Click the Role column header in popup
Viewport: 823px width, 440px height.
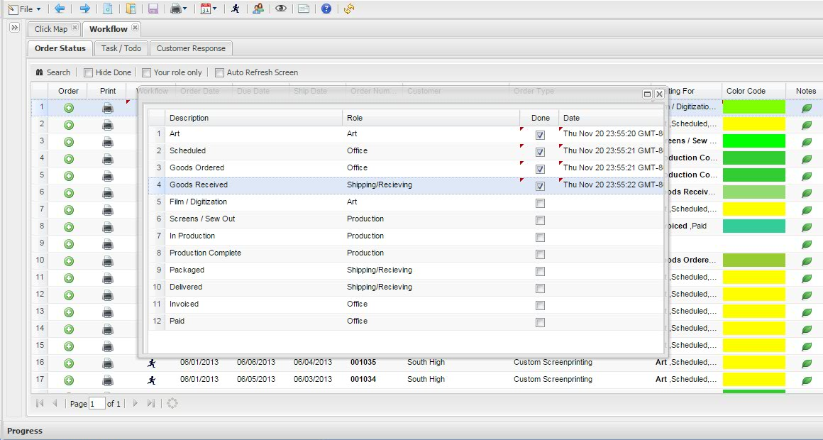click(x=431, y=118)
